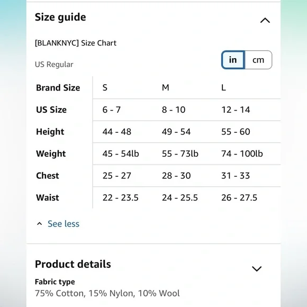The height and width of the screenshot is (307, 307).
Task: Click the small caret beside See less
Action: 40,224
